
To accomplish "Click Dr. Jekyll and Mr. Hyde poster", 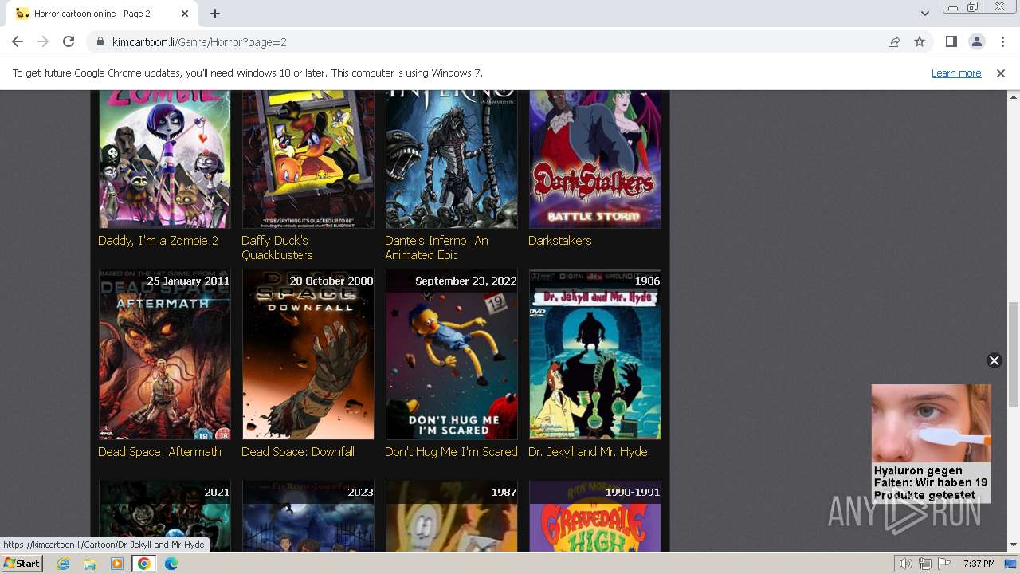I will [x=595, y=354].
